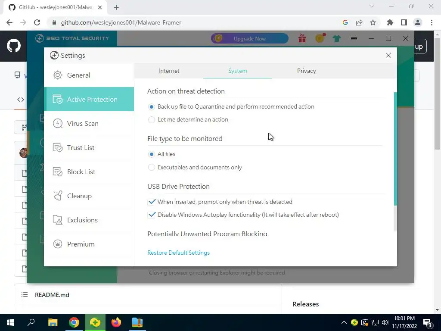Open notification center with 3 alerts
This screenshot has height=331, width=441.
[428, 323]
